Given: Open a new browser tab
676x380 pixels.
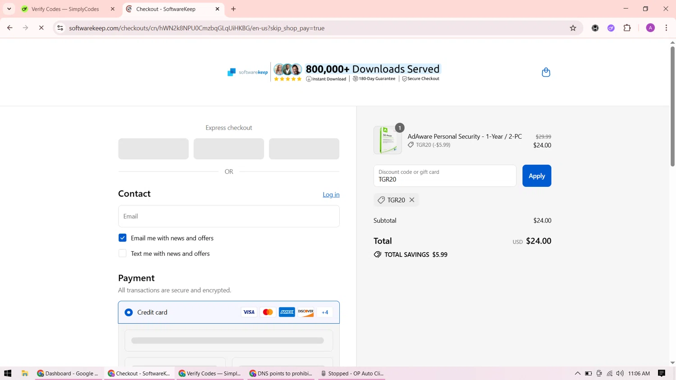Looking at the screenshot, I should pos(233,9).
